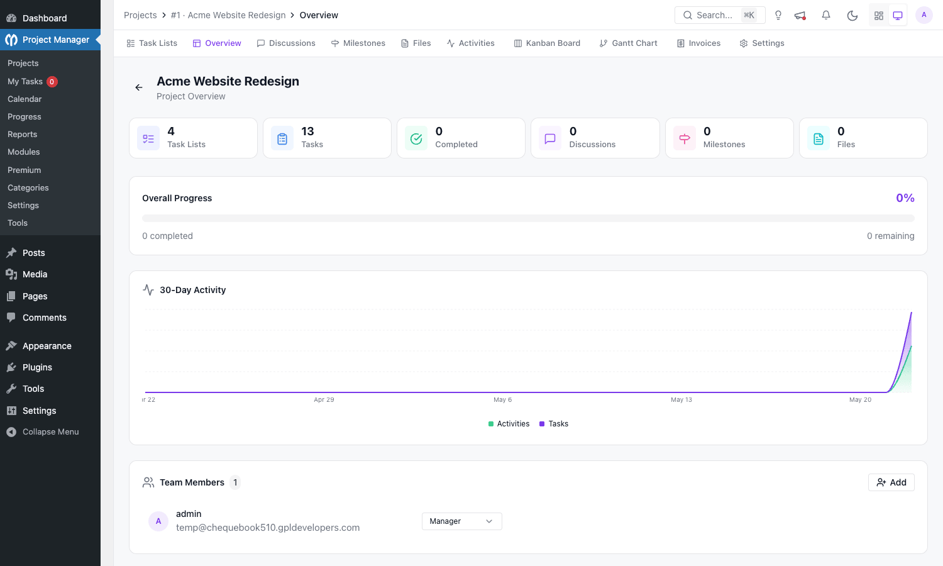Open WordPress Settings with sliders icon
Viewport: 943px width, 566px height.
[50, 411]
